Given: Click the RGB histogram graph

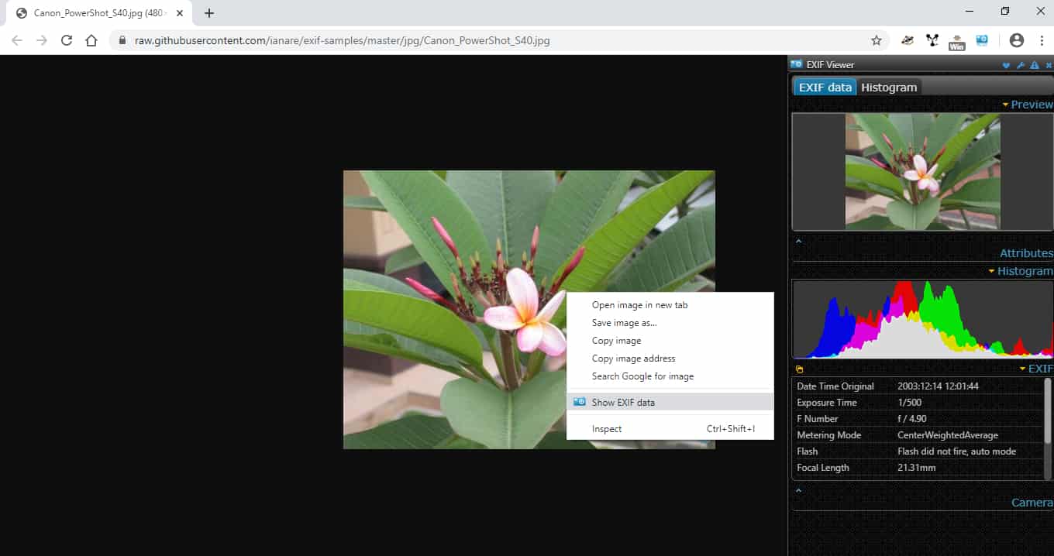Looking at the screenshot, I should tap(922, 319).
